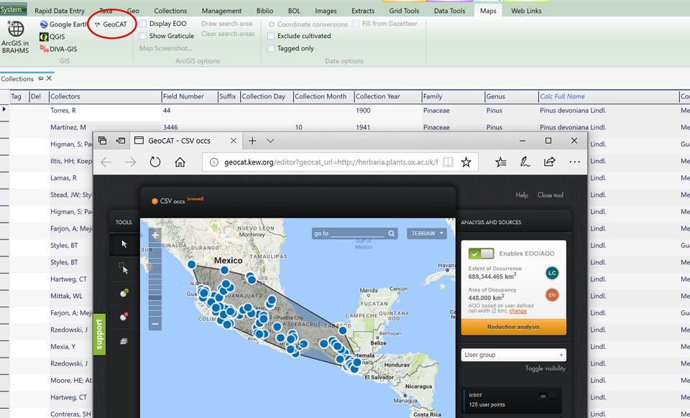The width and height of the screenshot is (690, 418).
Task: Close the Collections panel tab
Action: pyautogui.click(x=50, y=78)
